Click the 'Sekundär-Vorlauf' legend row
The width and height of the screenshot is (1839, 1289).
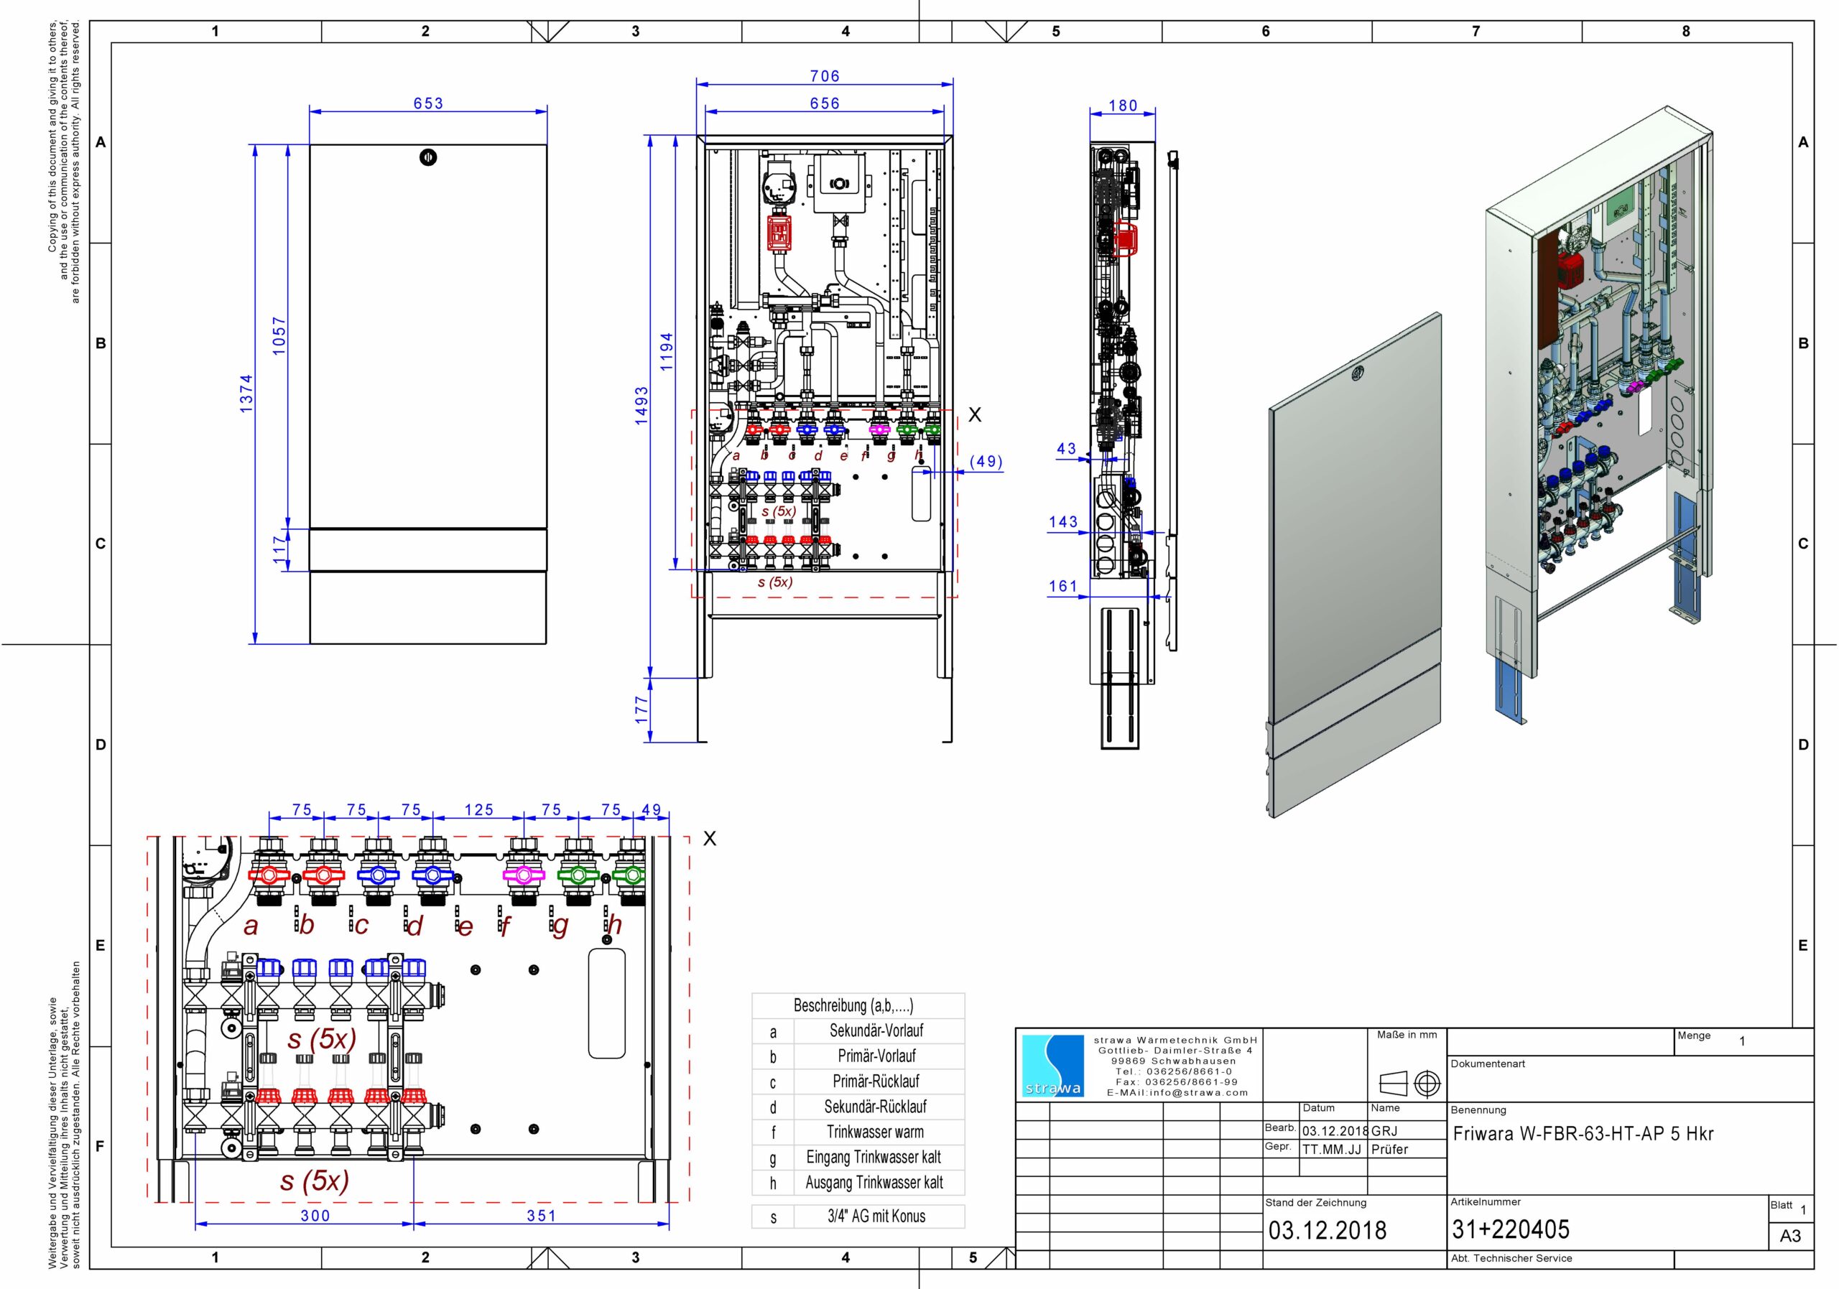click(858, 1031)
